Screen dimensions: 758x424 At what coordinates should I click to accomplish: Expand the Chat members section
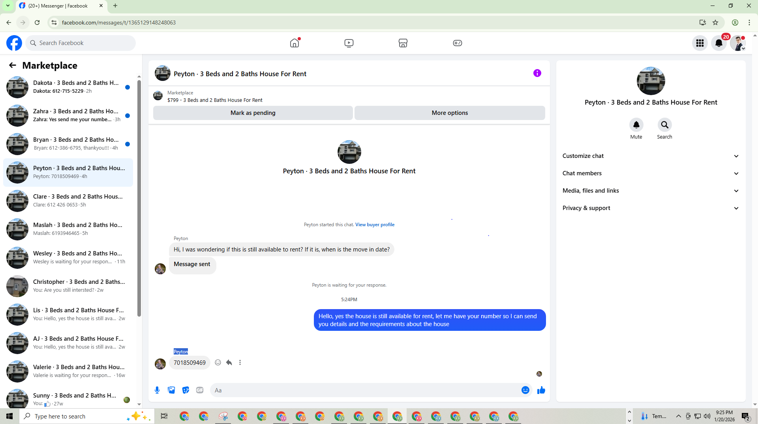click(651, 173)
